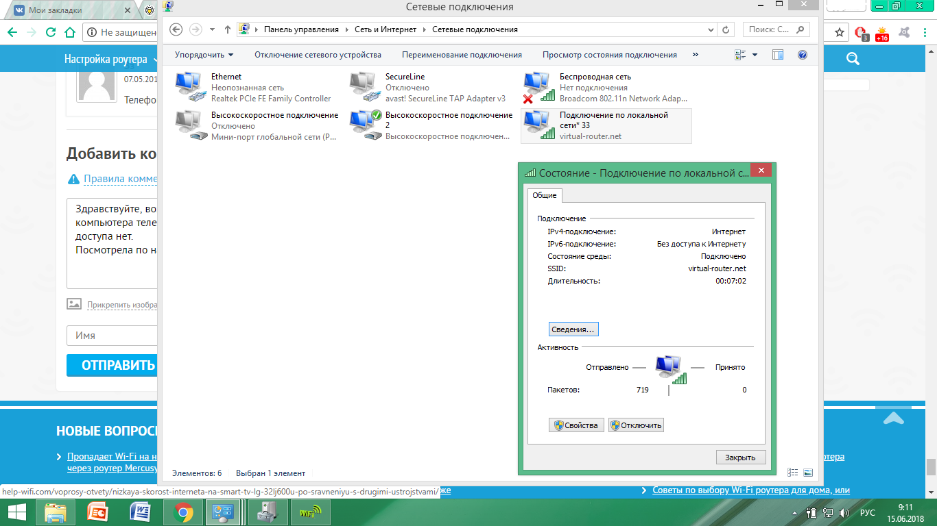Open recent locations dropdown arrow
This screenshot has height=526, width=937.
pos(212,29)
